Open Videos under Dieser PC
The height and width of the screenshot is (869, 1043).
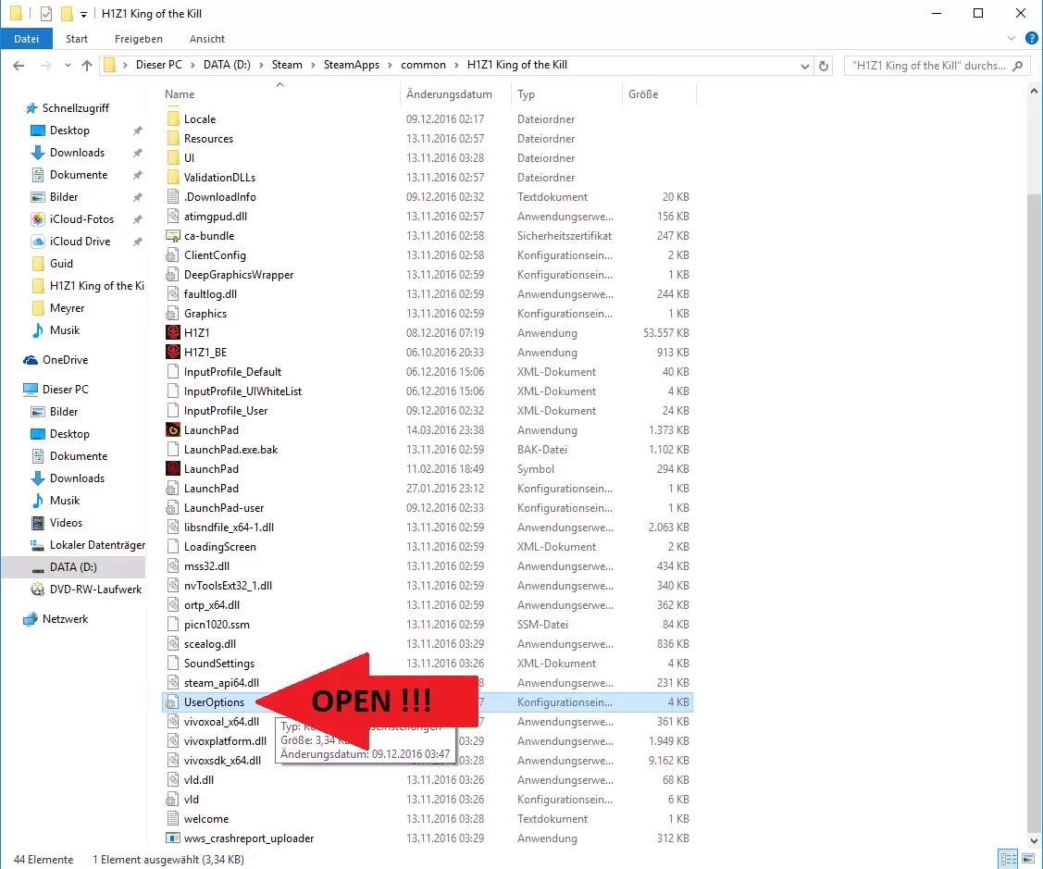[66, 523]
